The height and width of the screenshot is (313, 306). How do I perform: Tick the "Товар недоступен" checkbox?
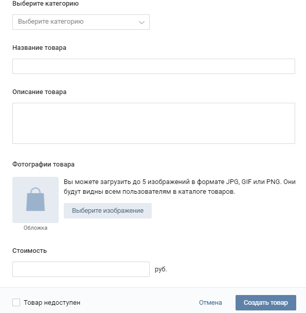pos(16,302)
